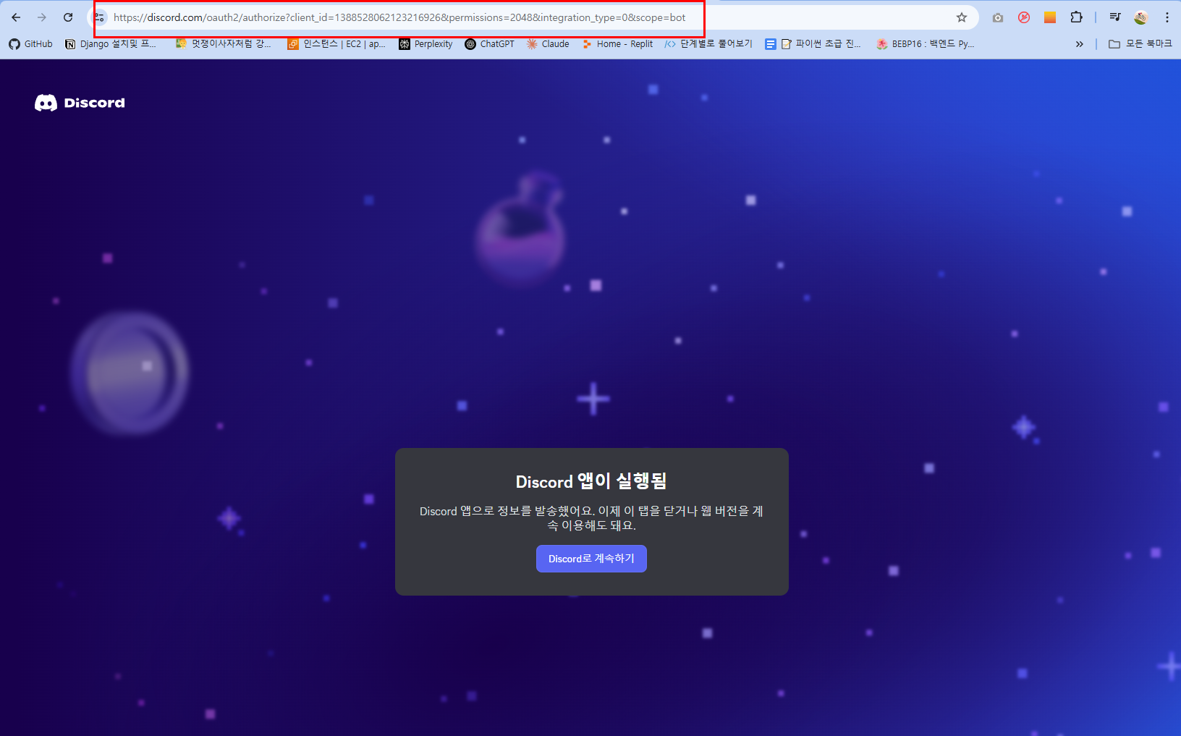Open the BEBP16 백엔드 bookmark
The image size is (1181, 736).
tap(926, 44)
